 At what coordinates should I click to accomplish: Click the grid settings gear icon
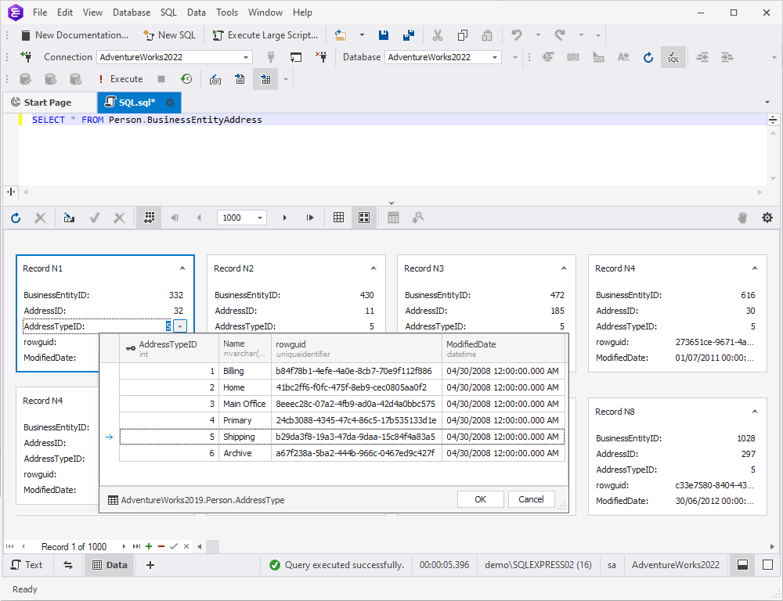coord(767,218)
